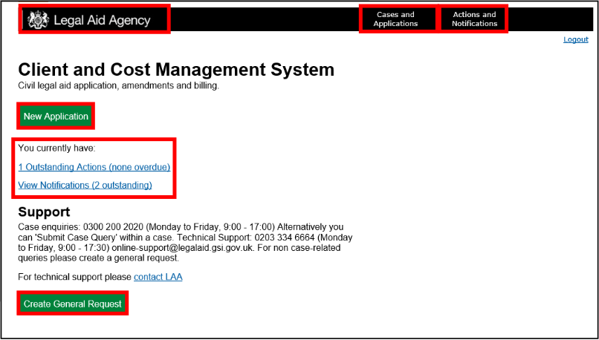The height and width of the screenshot is (340, 599).
Task: Click the Client and Cost Management System heading
Action: pyautogui.click(x=176, y=70)
